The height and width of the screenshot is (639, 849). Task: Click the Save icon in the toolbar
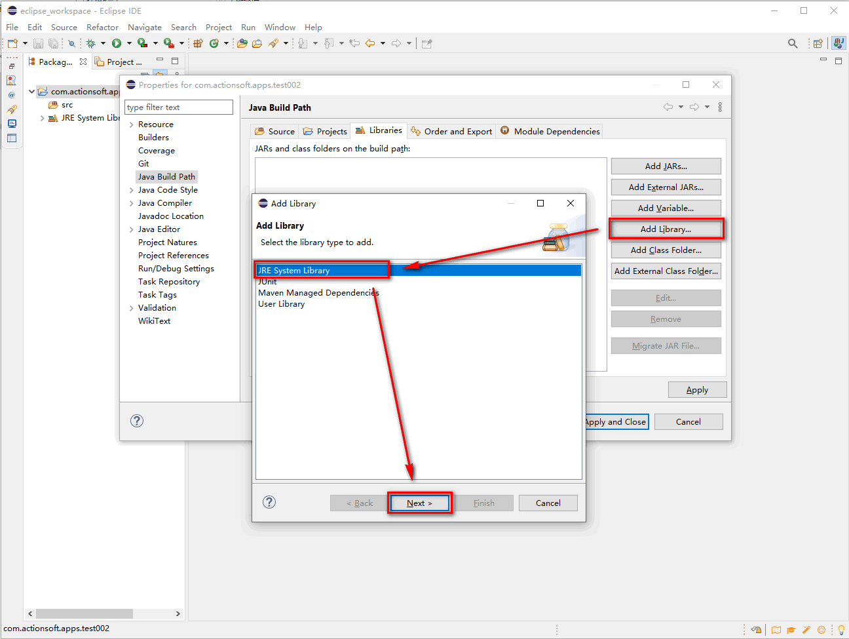coord(38,43)
